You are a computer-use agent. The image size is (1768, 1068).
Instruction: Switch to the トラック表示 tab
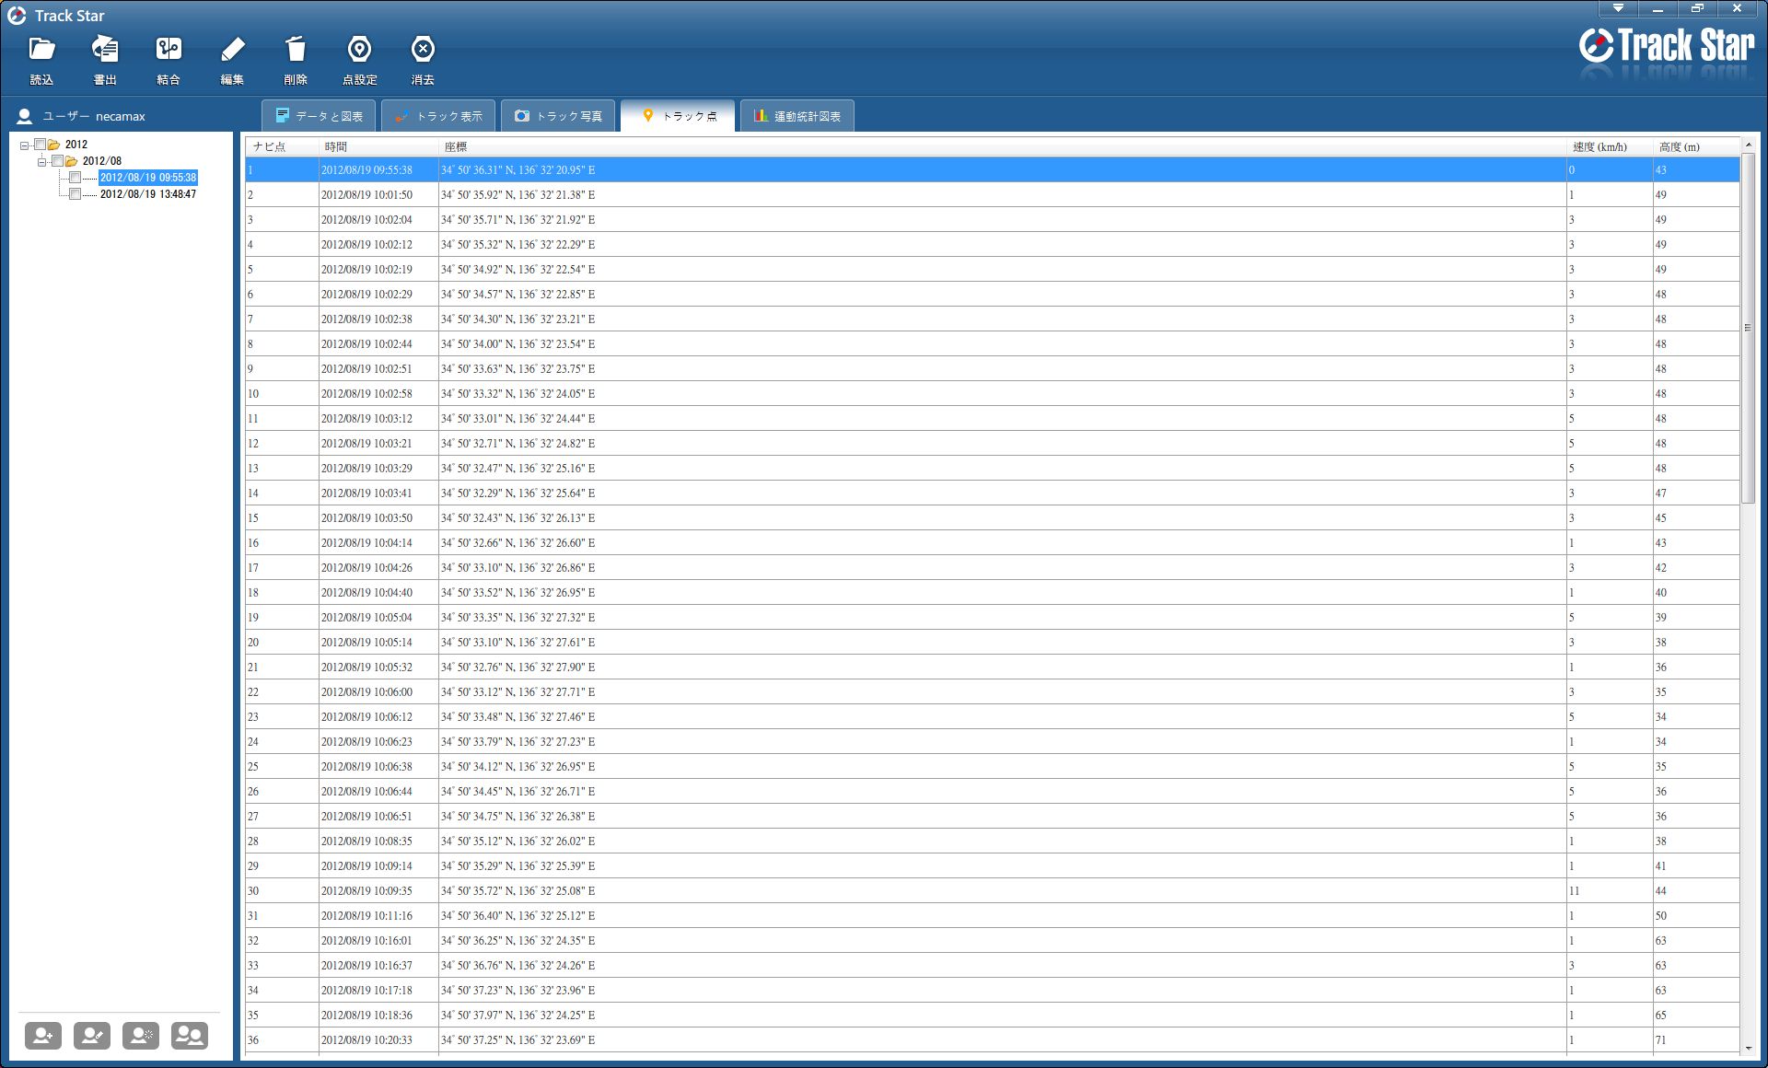coord(438,116)
